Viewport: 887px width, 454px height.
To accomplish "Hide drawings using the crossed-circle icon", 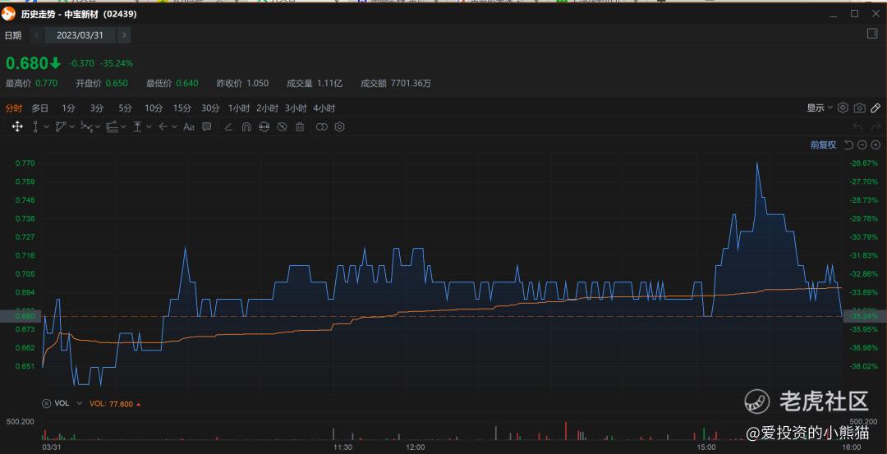I will 282,126.
